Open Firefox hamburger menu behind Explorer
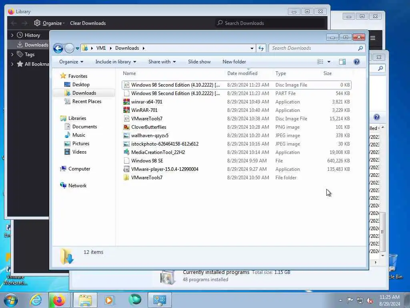The image size is (410, 308). 373,38
